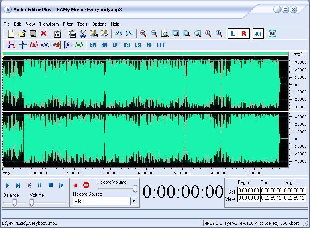Adjust the Balance slider handle
310x228 pixels.
pos(14,202)
